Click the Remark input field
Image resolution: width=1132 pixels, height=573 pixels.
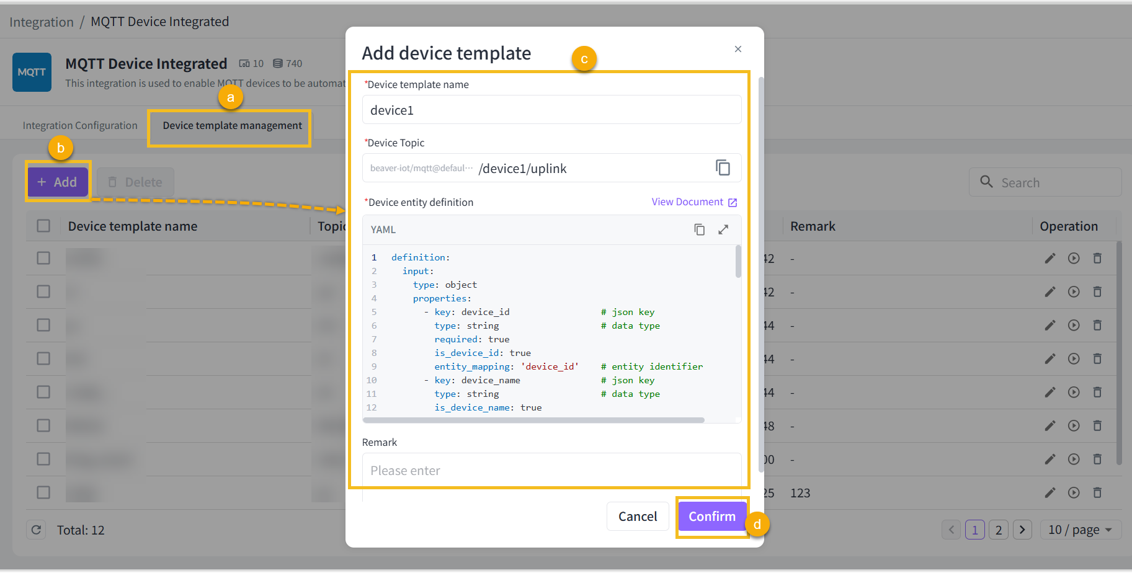[x=551, y=471]
